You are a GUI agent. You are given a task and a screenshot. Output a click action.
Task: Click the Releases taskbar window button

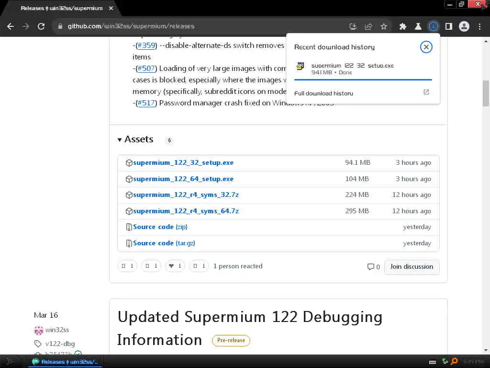pyautogui.click(x=65, y=362)
